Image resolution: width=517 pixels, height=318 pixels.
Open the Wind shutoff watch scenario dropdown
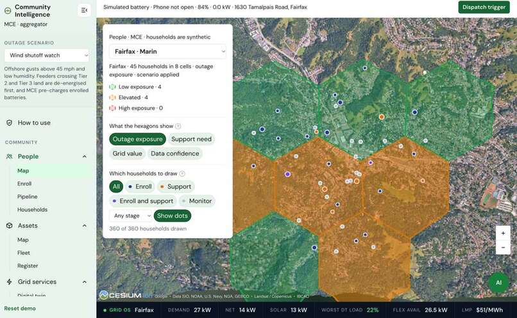(x=46, y=55)
